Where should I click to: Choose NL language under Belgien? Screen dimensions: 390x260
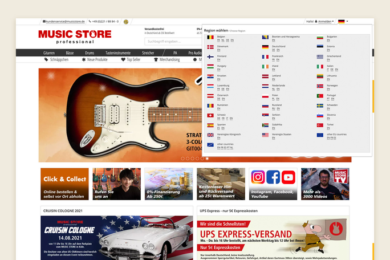[x=223, y=40]
